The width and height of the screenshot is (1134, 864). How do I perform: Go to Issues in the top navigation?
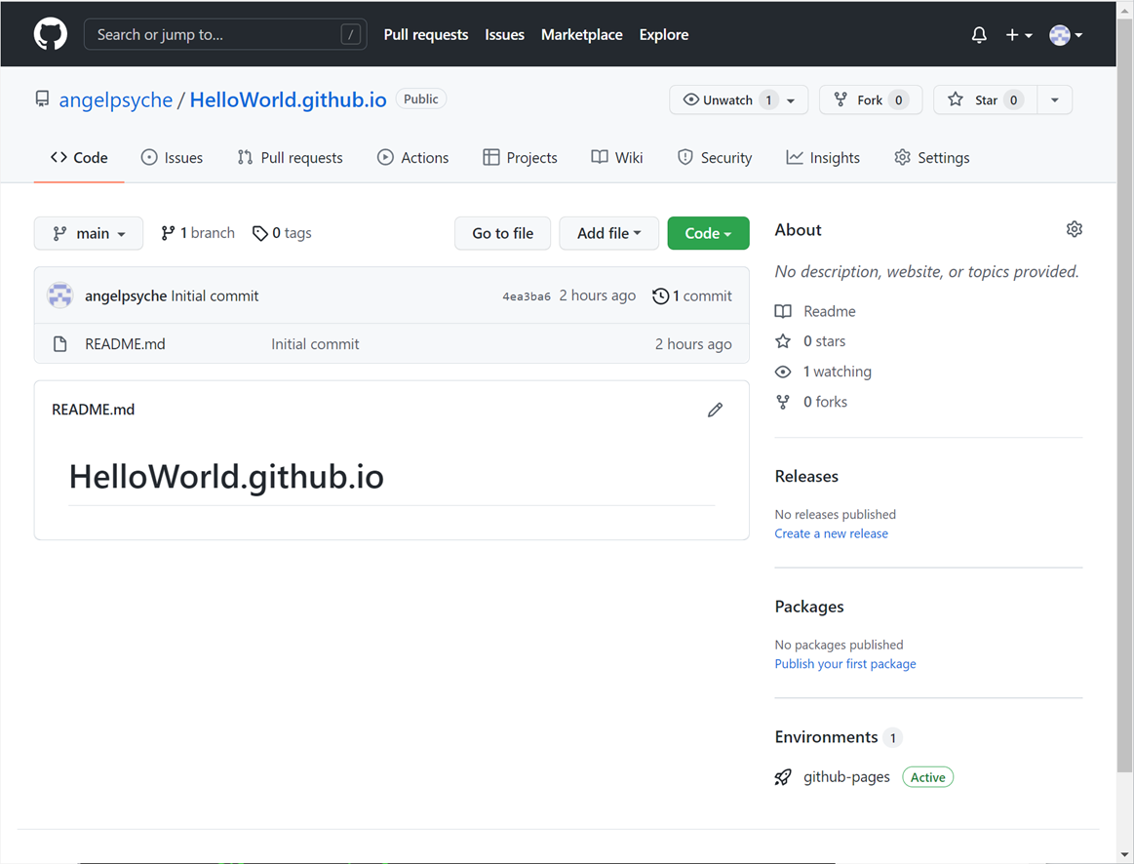(504, 35)
